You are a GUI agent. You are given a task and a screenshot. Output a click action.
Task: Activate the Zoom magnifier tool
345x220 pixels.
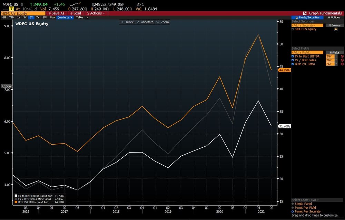(x=162, y=22)
